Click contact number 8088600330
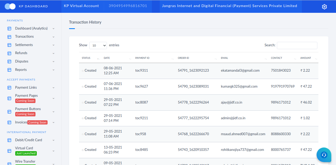 click(281, 134)
